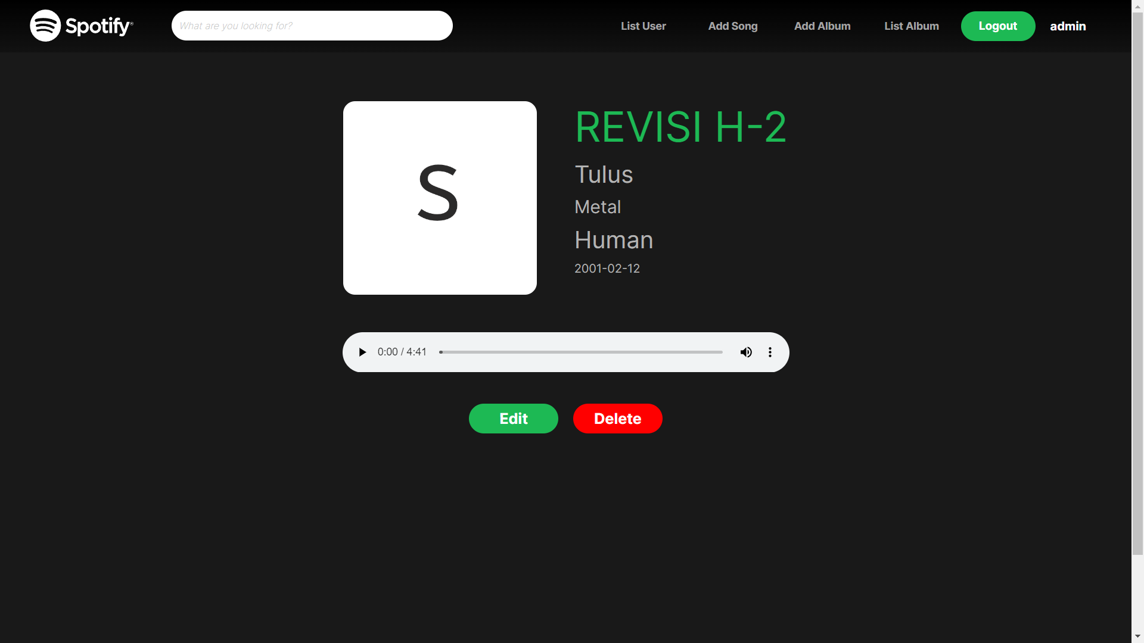This screenshot has height=643, width=1144.
Task: Click the admin username label
Action: (x=1067, y=26)
